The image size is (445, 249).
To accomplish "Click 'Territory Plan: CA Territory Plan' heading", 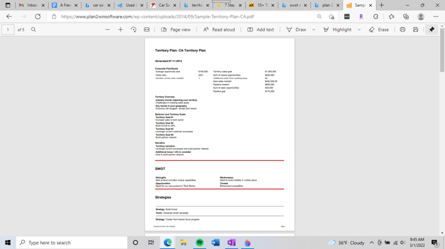I will coord(180,50).
